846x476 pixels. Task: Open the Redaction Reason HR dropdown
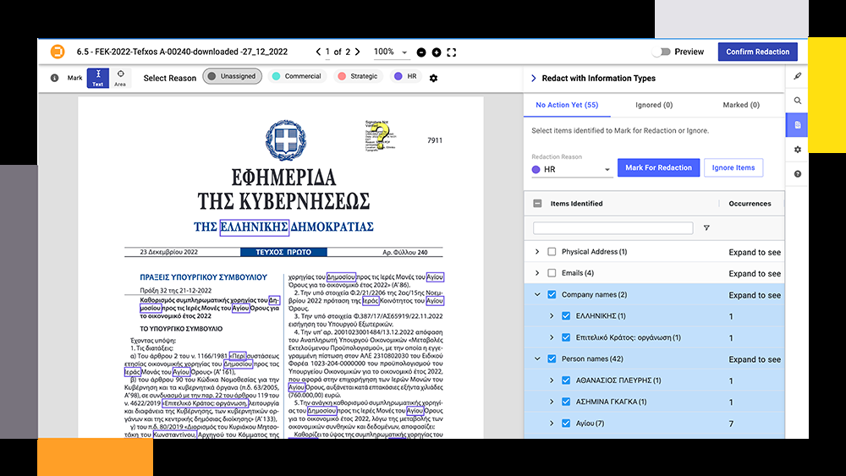click(x=572, y=169)
